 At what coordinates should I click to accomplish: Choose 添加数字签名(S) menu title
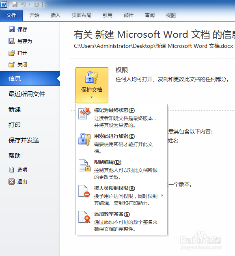pos(112,214)
